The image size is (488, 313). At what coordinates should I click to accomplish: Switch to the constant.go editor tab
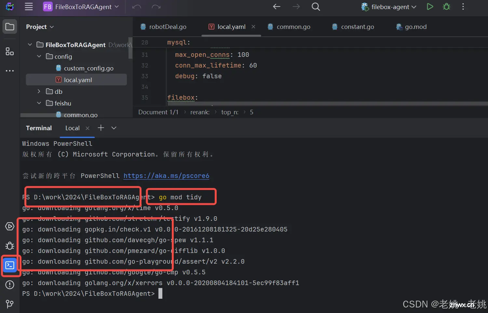point(353,27)
